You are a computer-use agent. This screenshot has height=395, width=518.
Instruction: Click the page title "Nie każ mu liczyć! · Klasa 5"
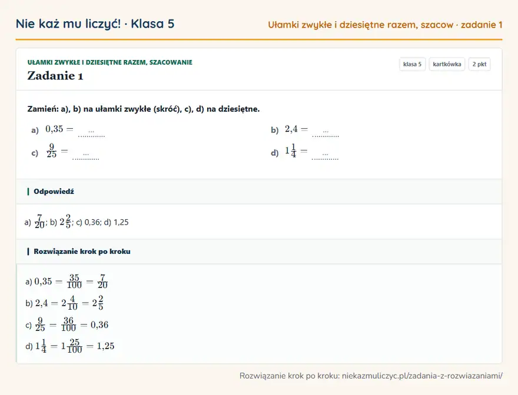click(95, 24)
